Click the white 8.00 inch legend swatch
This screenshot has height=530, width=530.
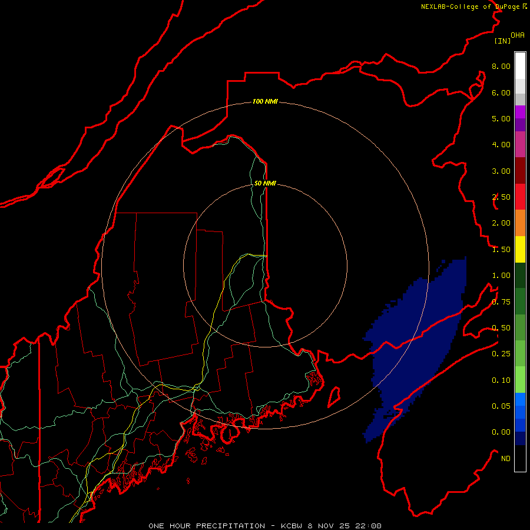[520, 66]
